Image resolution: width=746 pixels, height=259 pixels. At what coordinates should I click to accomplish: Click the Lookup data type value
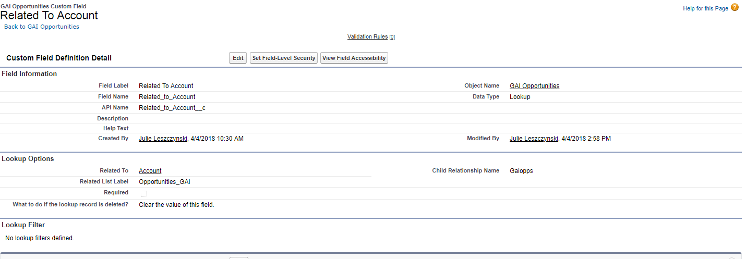[x=520, y=97]
